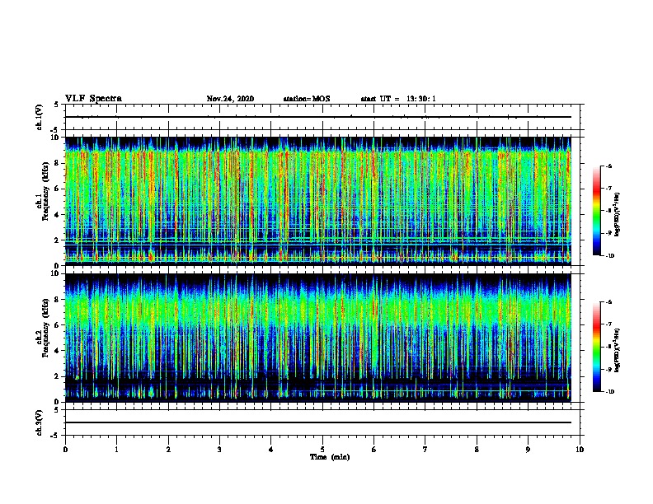
Task: Click the ch.1(V) axis tick label "-5"
Action: (x=55, y=130)
